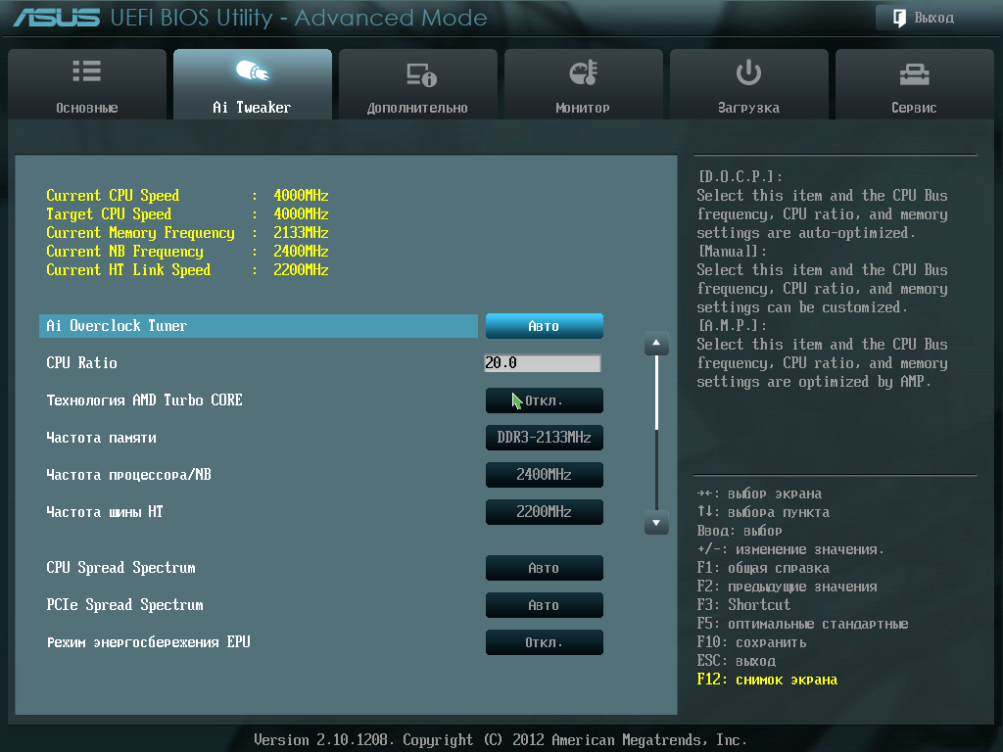
Task: Click the Current CPU Speed 4000MHz value
Action: click(x=301, y=196)
